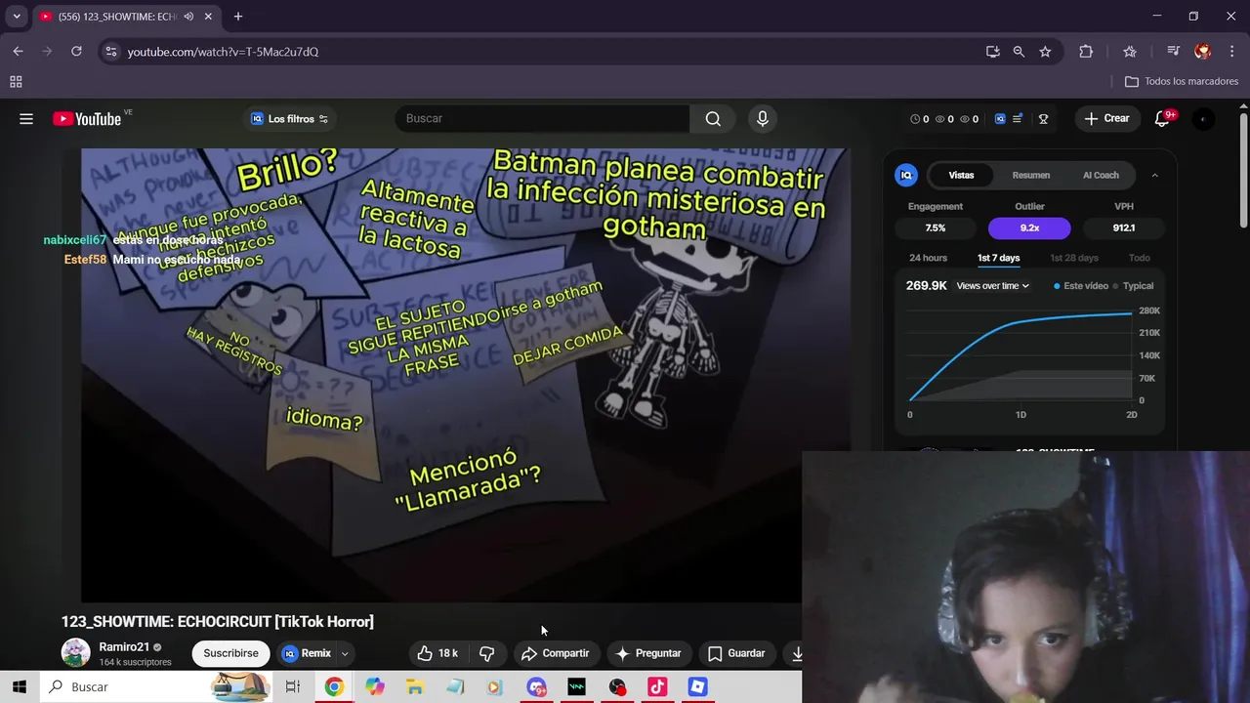Click the magnifier search button
This screenshot has width=1250, height=703.
tap(713, 118)
